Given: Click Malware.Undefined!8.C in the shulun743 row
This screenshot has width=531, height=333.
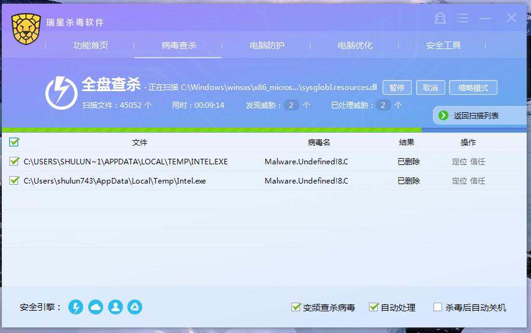Looking at the screenshot, I should coord(306,181).
